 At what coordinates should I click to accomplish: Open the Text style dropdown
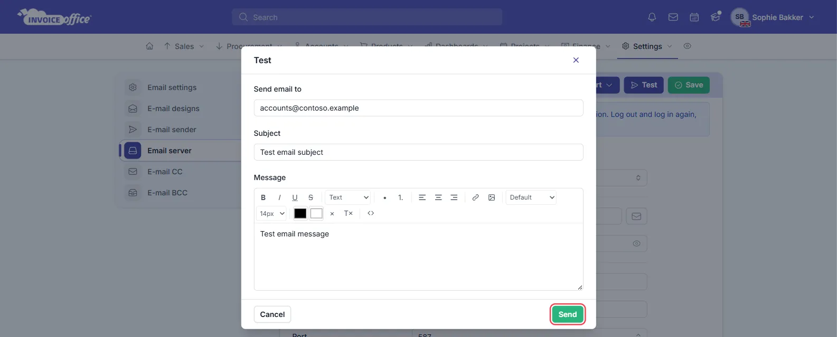[348, 197]
